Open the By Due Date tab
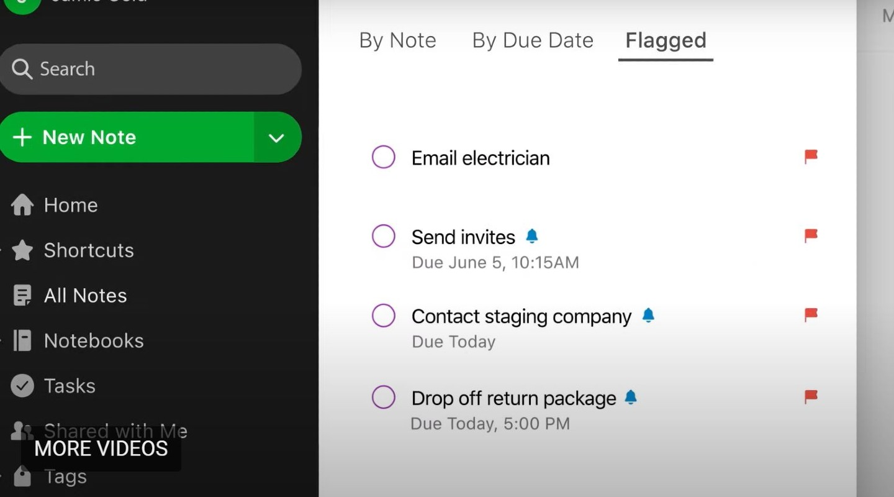The width and height of the screenshot is (894, 497). [x=532, y=40]
